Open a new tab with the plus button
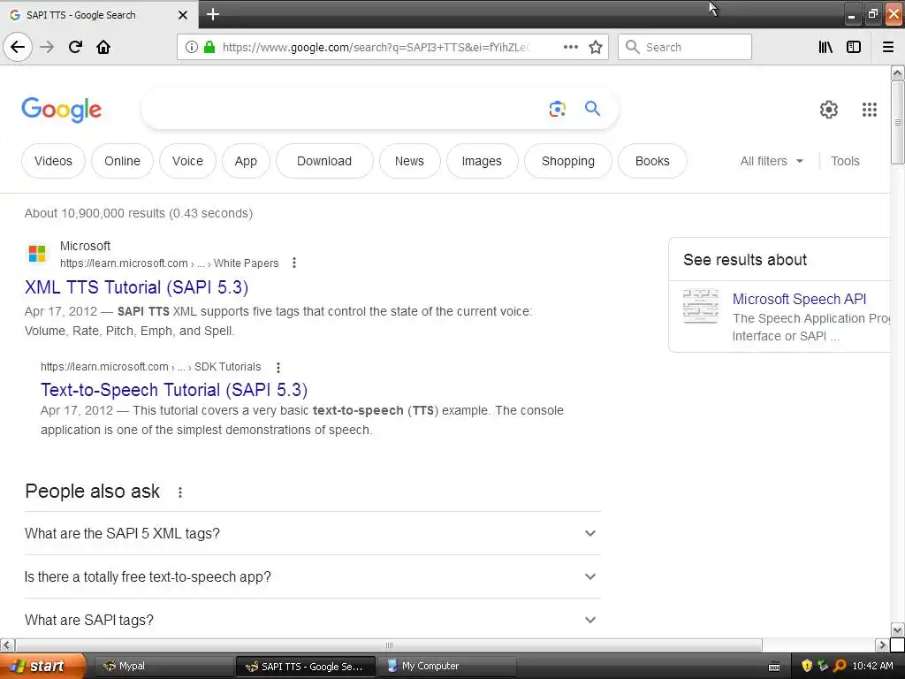 tap(213, 14)
